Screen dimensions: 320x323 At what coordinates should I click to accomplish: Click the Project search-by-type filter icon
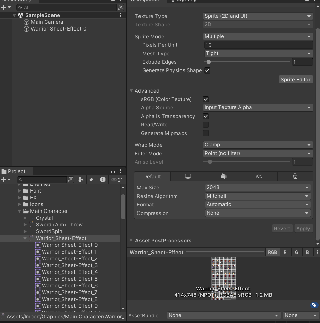point(81,180)
